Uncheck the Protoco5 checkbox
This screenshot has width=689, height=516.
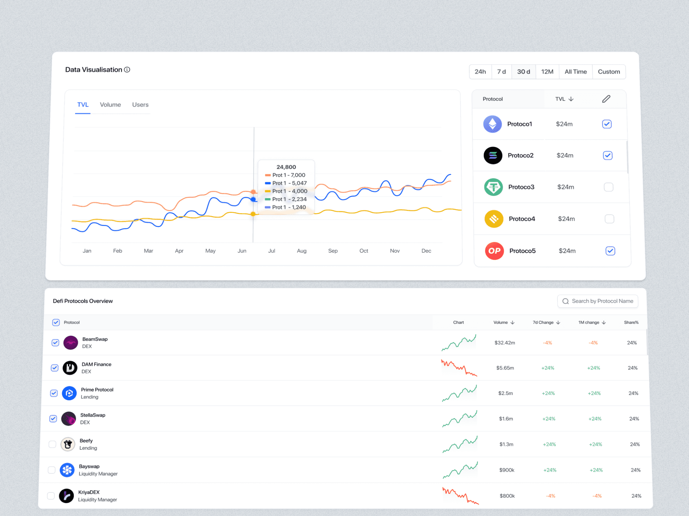click(610, 251)
